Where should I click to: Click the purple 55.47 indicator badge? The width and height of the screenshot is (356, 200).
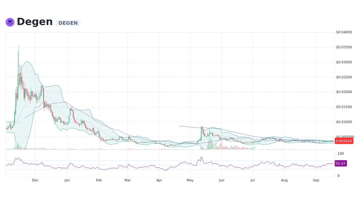click(341, 163)
